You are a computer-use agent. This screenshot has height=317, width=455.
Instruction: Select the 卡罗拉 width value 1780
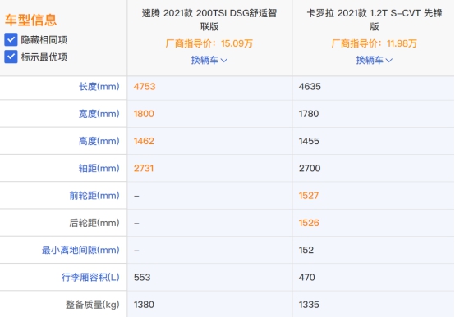point(309,114)
